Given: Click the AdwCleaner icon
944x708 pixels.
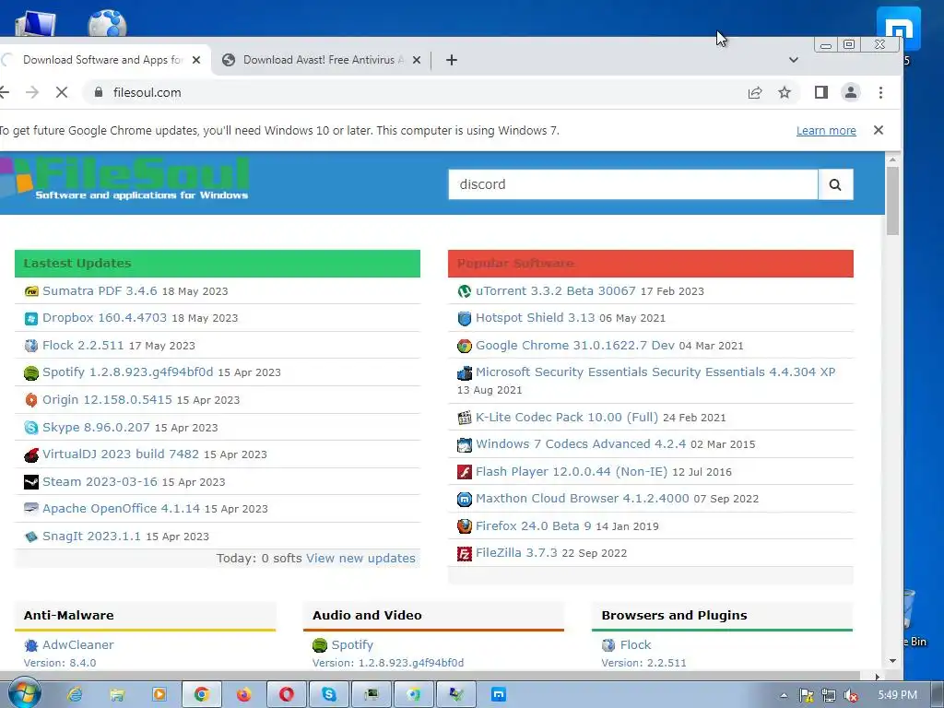Looking at the screenshot, I should (x=31, y=645).
